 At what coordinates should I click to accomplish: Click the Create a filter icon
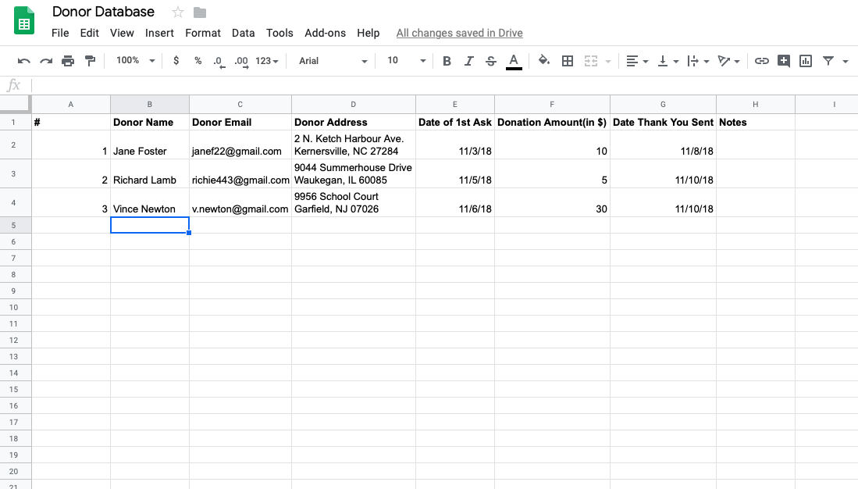coord(828,61)
